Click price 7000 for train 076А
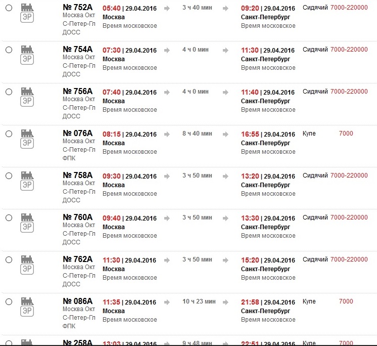377x346 pixels. [x=346, y=134]
